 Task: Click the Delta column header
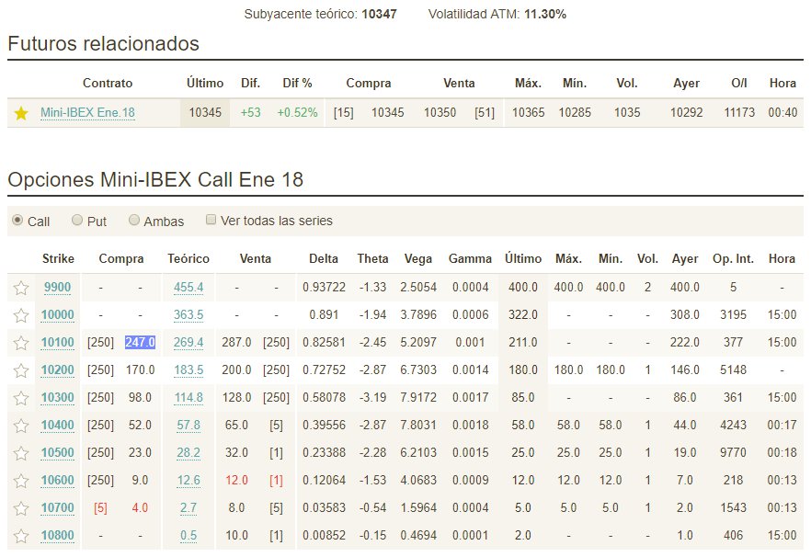[324, 258]
